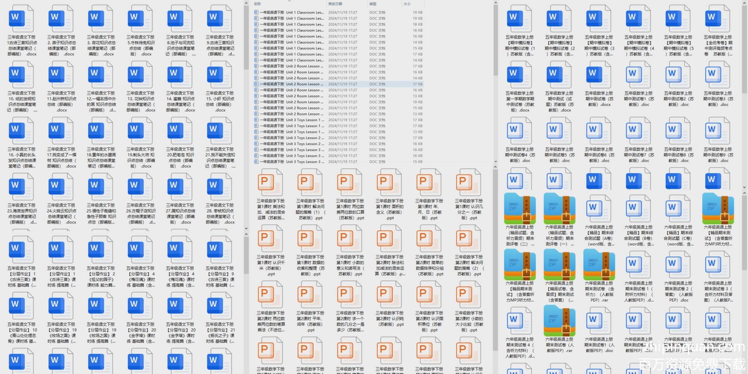Click file name 【分层作业】21《杨氏之子》课时练
This screenshot has height=374, width=748.
pyautogui.click(x=220, y=333)
